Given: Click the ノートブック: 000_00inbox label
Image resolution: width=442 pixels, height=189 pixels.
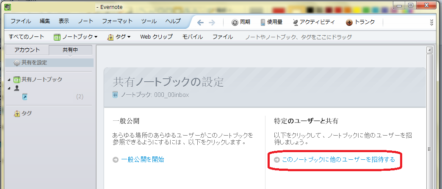Looking at the screenshot, I should click(155, 95).
